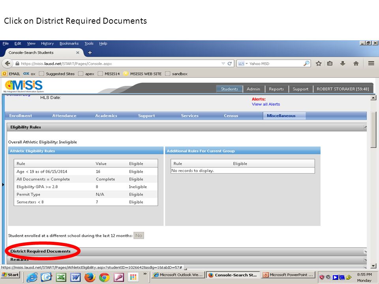Screen dimensions: 379x284
Task: Open the MSISIS WEB SITE bookmark
Action: tap(143, 74)
